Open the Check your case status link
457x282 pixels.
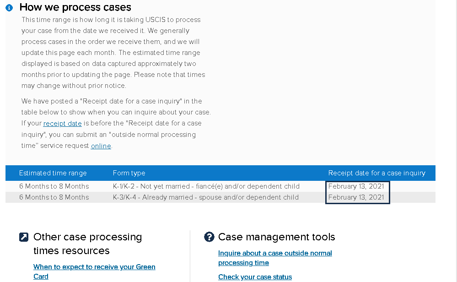tap(255, 277)
